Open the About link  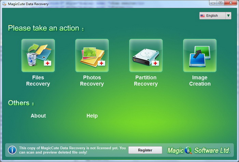coord(38,116)
